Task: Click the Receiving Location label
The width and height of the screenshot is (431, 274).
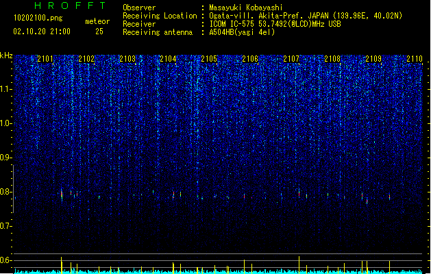Action: 160,16
